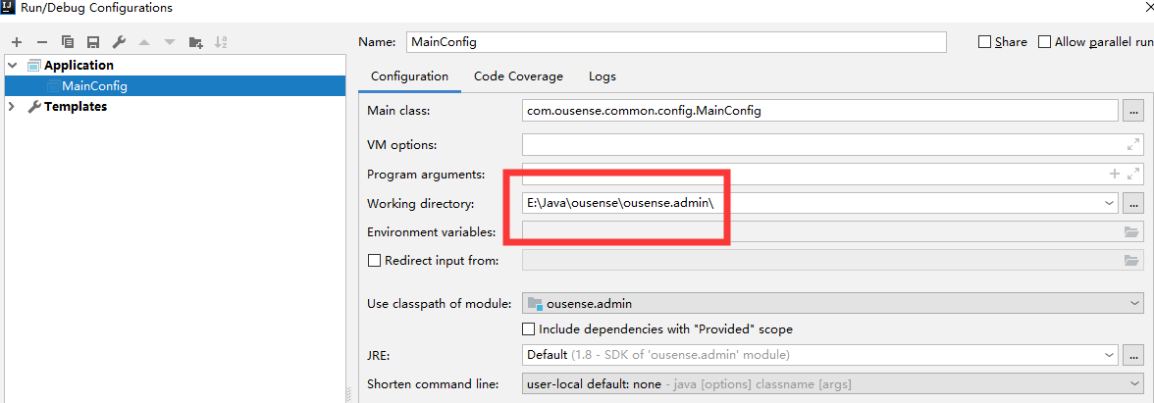Click the plus icon in Program arguments field

point(1114,175)
